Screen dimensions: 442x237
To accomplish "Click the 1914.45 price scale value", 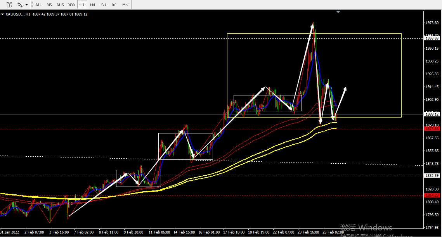I will (x=432, y=87).
